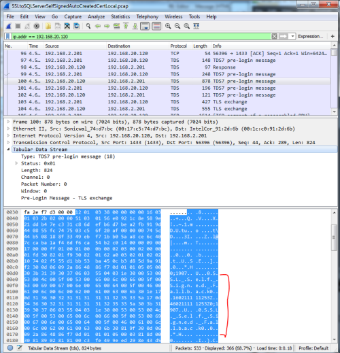Sort packets by the Protocol column header
The image size is (340, 353).
[x=181, y=46]
